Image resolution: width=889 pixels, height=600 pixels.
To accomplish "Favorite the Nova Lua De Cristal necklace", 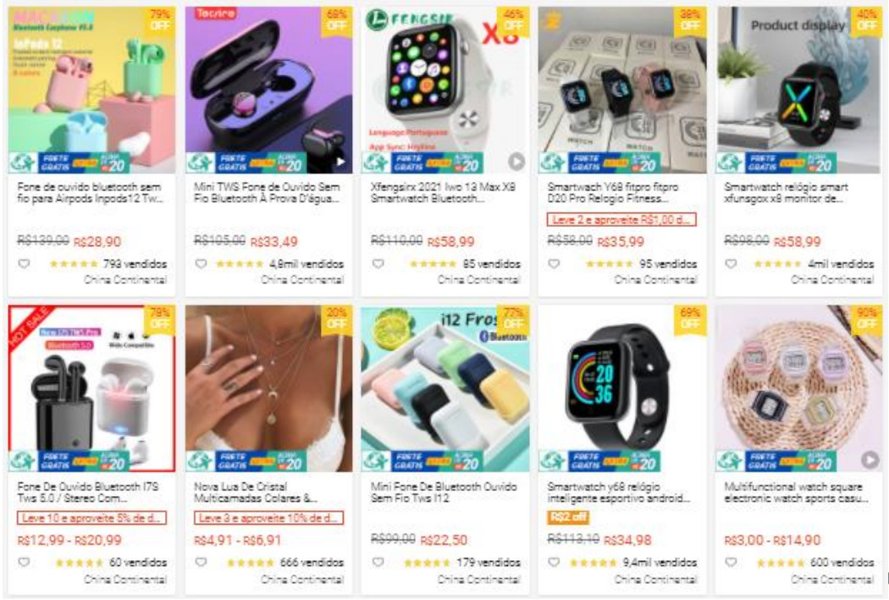I will coord(201,563).
